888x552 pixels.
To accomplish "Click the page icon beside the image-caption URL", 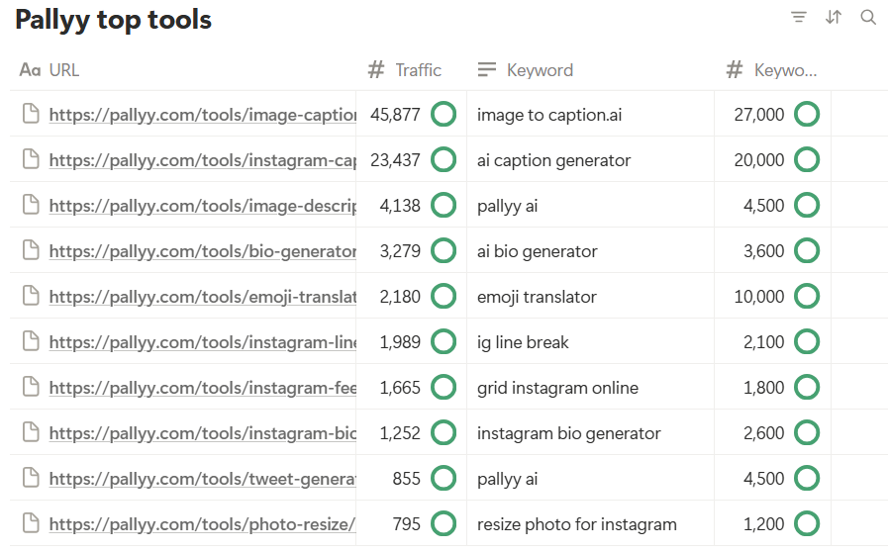I will (x=31, y=115).
